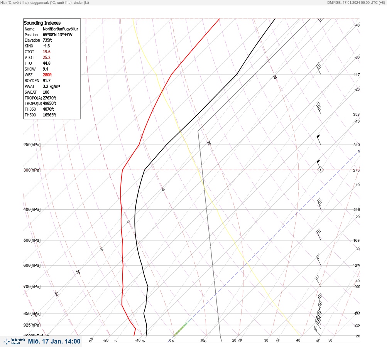Click the 50 label on the bottom axis
This screenshot has height=347, width=387.
tap(330, 340)
